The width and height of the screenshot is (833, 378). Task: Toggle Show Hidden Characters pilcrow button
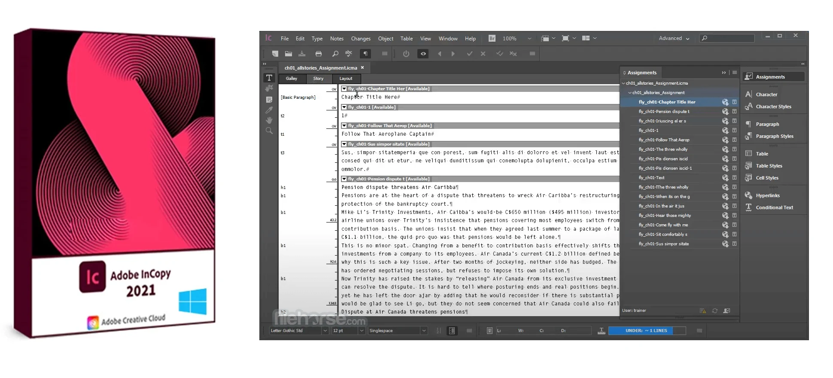click(x=365, y=54)
